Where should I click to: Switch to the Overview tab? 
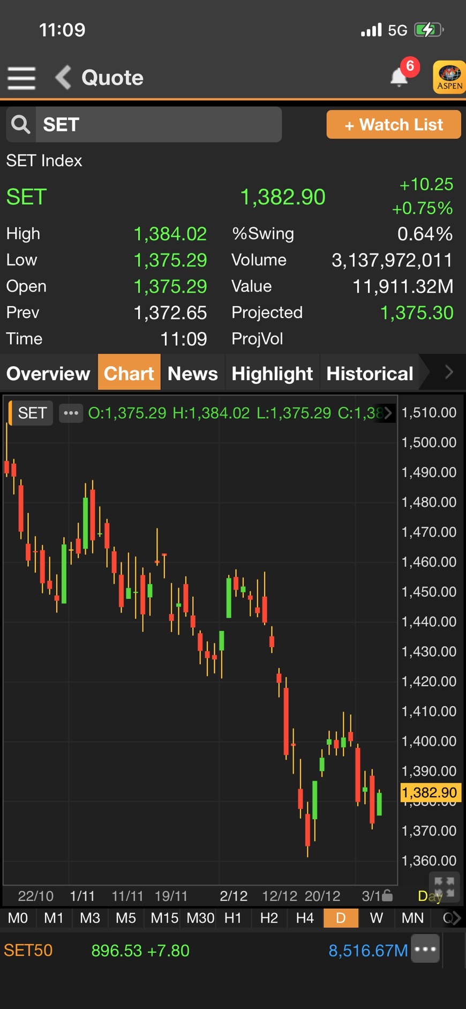click(48, 373)
